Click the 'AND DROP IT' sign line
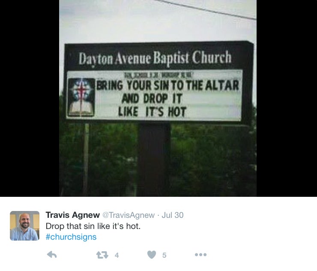This screenshot has width=317, height=271. [x=152, y=99]
